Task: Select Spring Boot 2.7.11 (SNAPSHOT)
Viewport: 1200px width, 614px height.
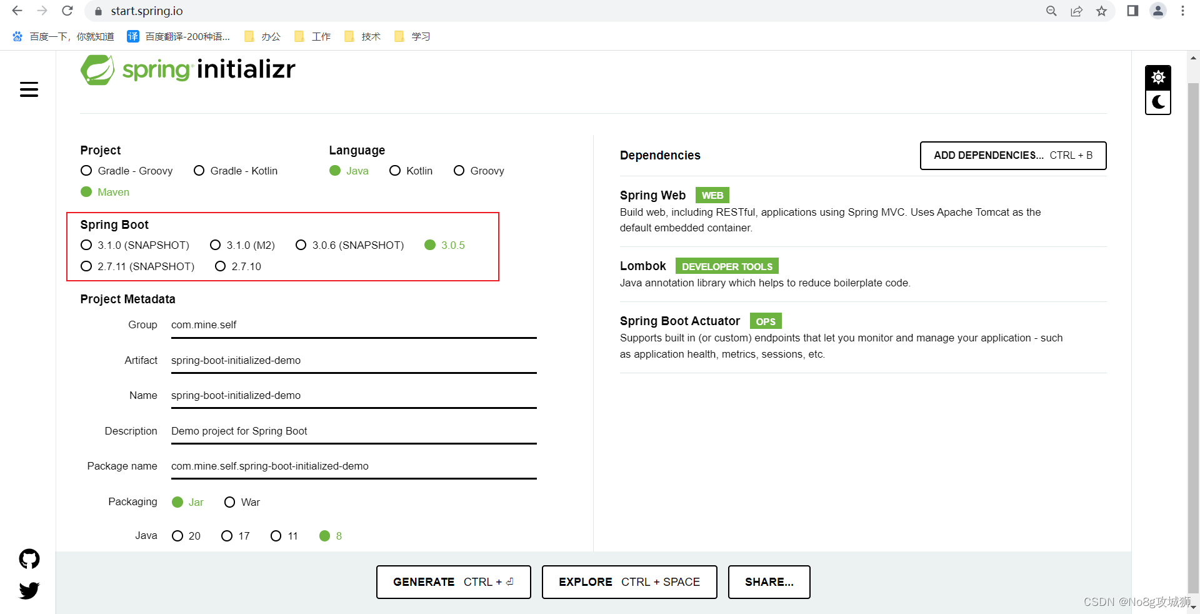Action: point(137,266)
